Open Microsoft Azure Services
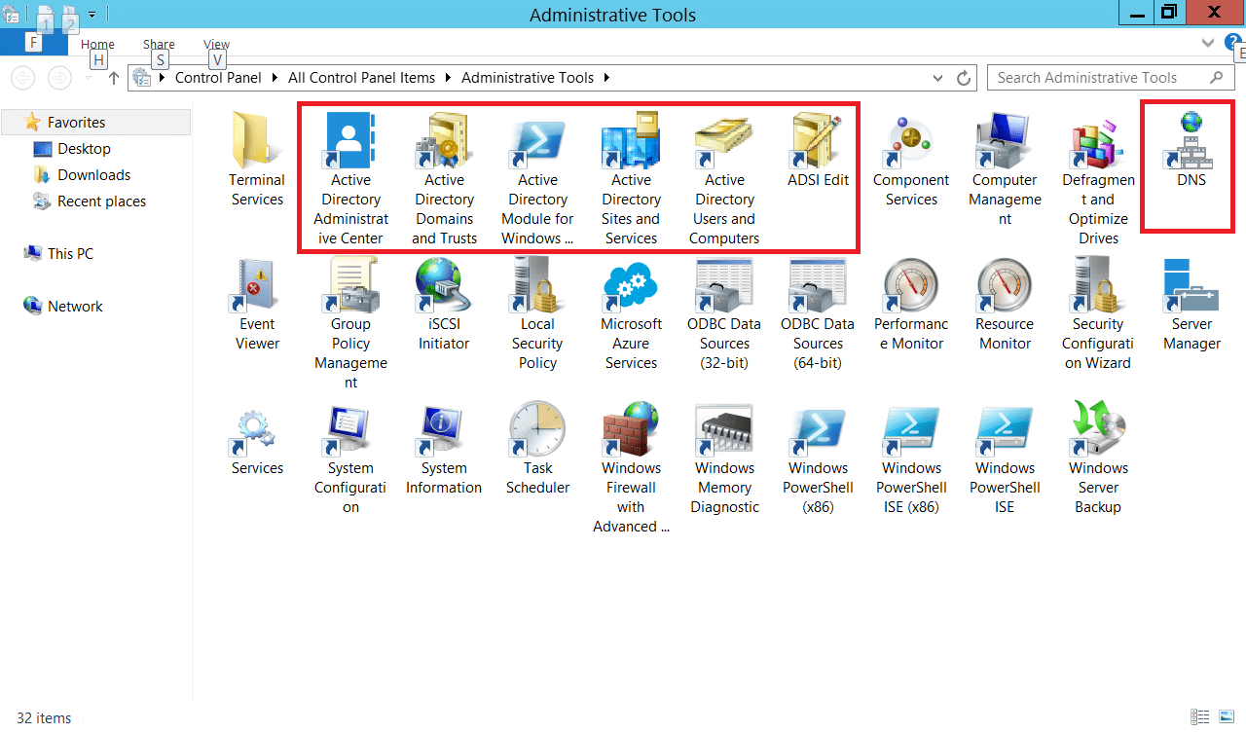The image size is (1246, 732). (x=631, y=314)
